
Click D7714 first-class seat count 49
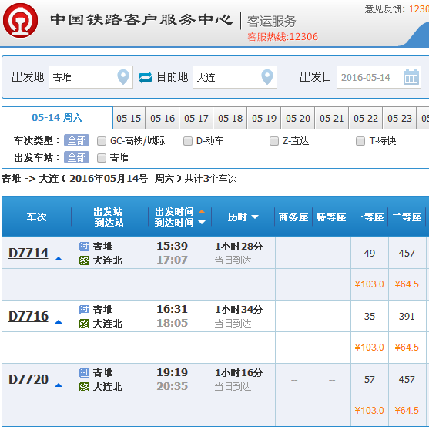pos(369,253)
